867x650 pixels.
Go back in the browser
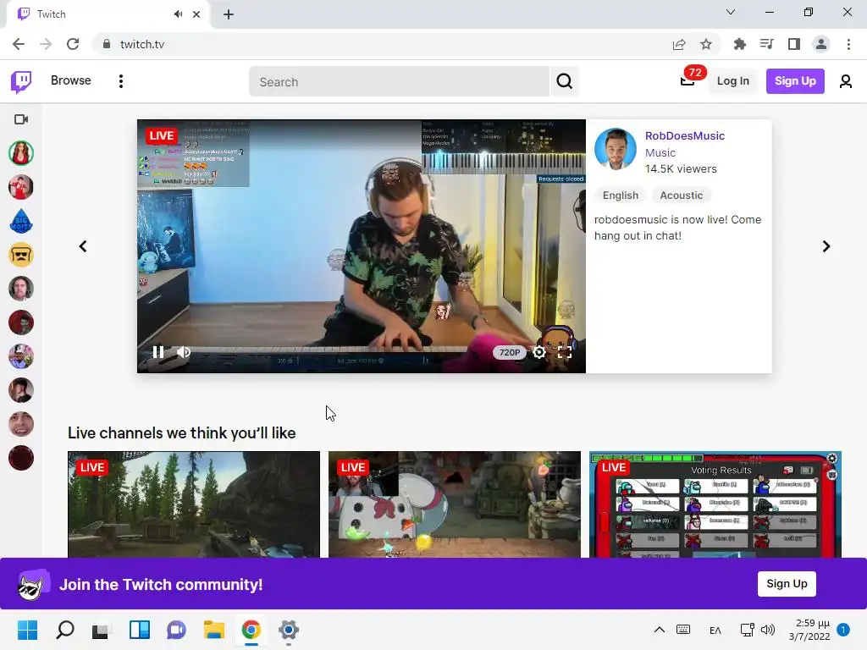(19, 44)
